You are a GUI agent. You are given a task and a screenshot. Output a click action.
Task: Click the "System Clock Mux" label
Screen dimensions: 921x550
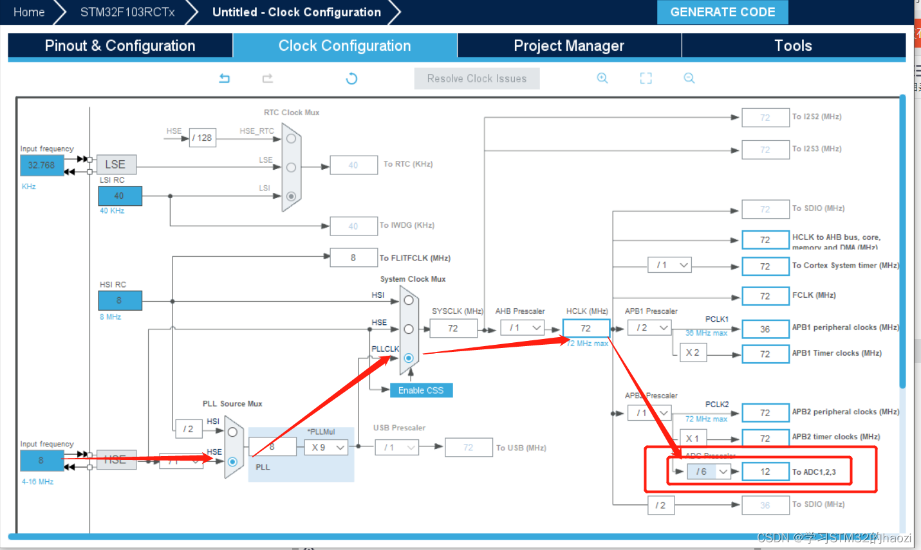click(413, 279)
